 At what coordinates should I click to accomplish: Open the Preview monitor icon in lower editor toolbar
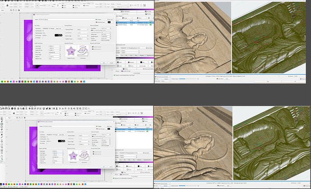coord(44,108)
